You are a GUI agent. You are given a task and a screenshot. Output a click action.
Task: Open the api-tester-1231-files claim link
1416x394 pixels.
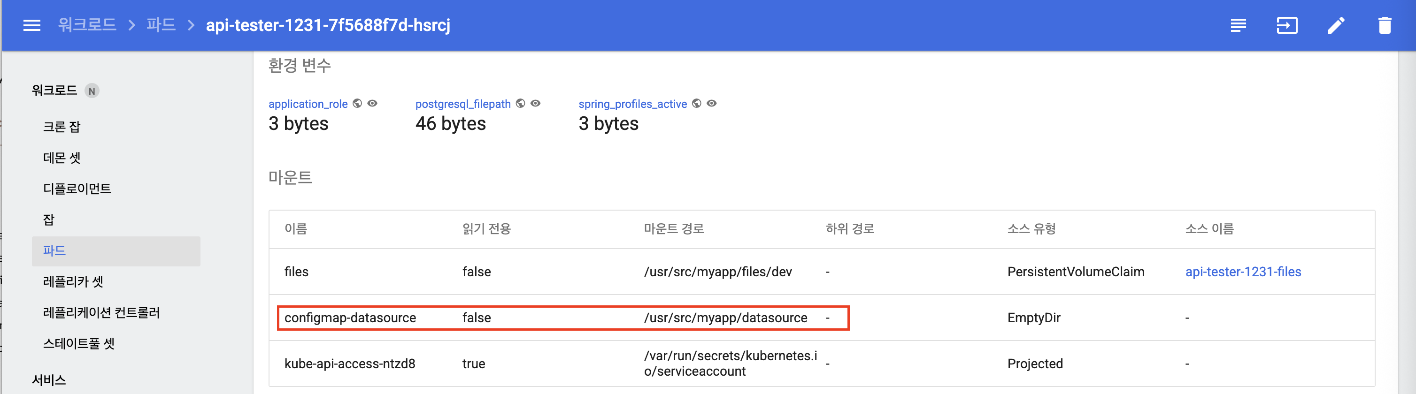(1243, 272)
